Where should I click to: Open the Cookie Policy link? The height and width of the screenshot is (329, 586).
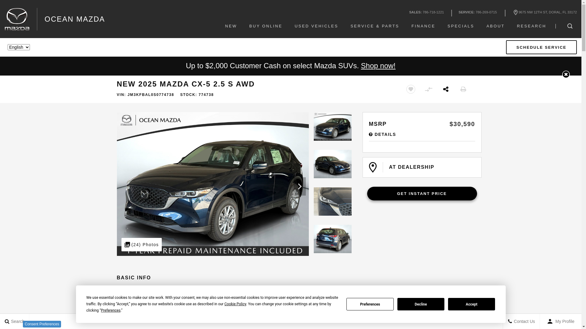[235, 304]
